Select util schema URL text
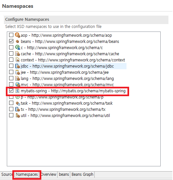This screenshot has width=173, height=180. pyautogui.click(x=70, y=116)
